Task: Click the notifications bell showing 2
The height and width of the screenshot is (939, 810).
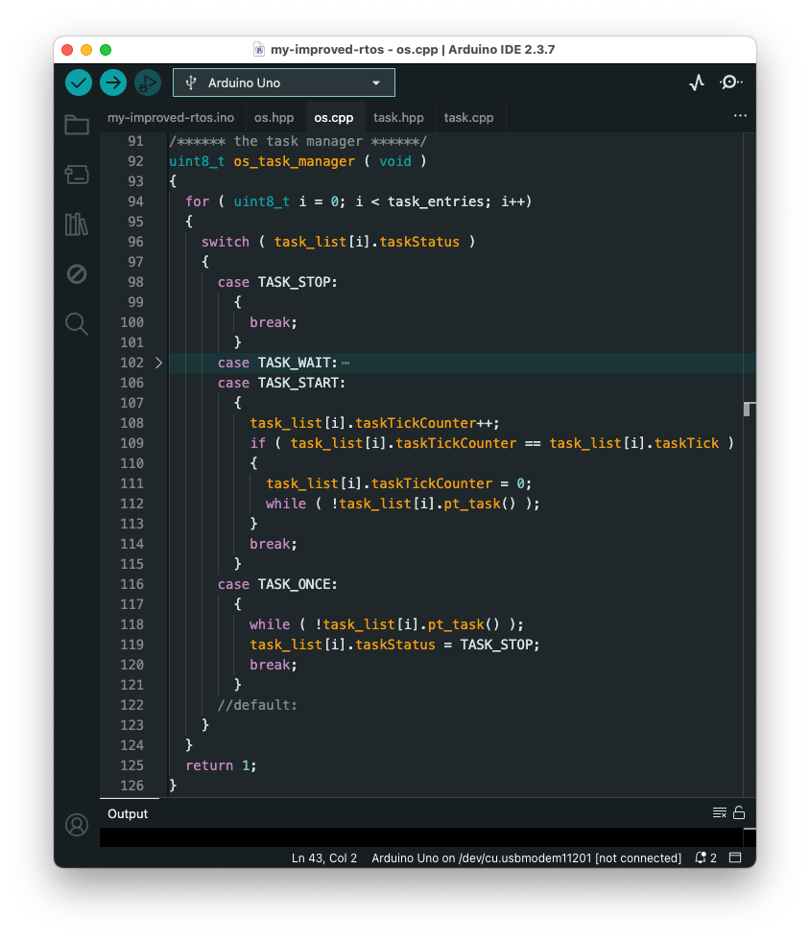Action: 705,857
